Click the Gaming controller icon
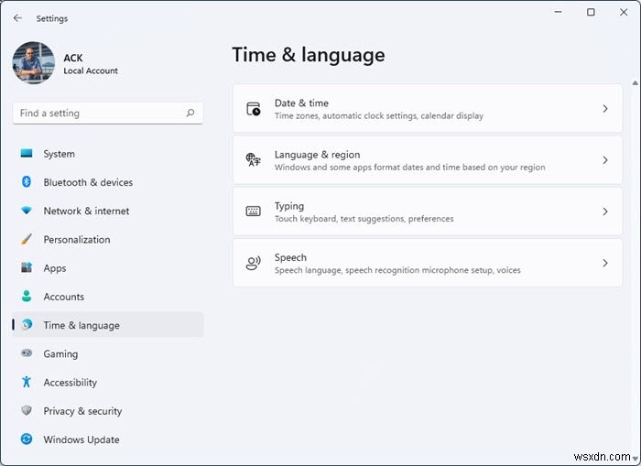 tap(27, 352)
